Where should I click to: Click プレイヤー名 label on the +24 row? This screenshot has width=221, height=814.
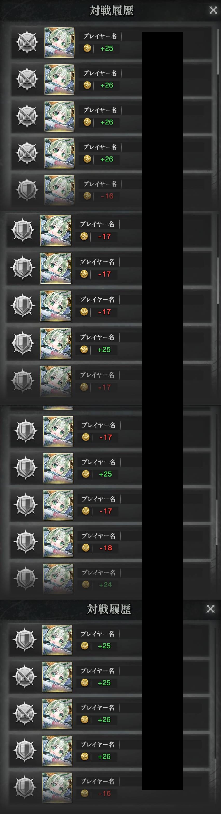tap(99, 573)
